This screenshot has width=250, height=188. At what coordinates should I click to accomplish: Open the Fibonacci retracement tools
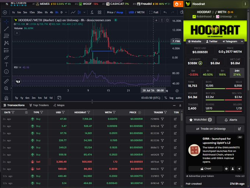tap(6, 36)
